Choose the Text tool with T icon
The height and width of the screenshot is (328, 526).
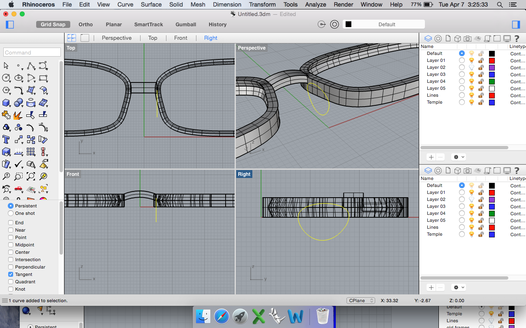[6, 139]
